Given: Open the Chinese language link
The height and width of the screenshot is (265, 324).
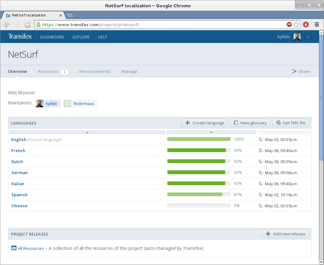Looking at the screenshot, I should tap(19, 206).
